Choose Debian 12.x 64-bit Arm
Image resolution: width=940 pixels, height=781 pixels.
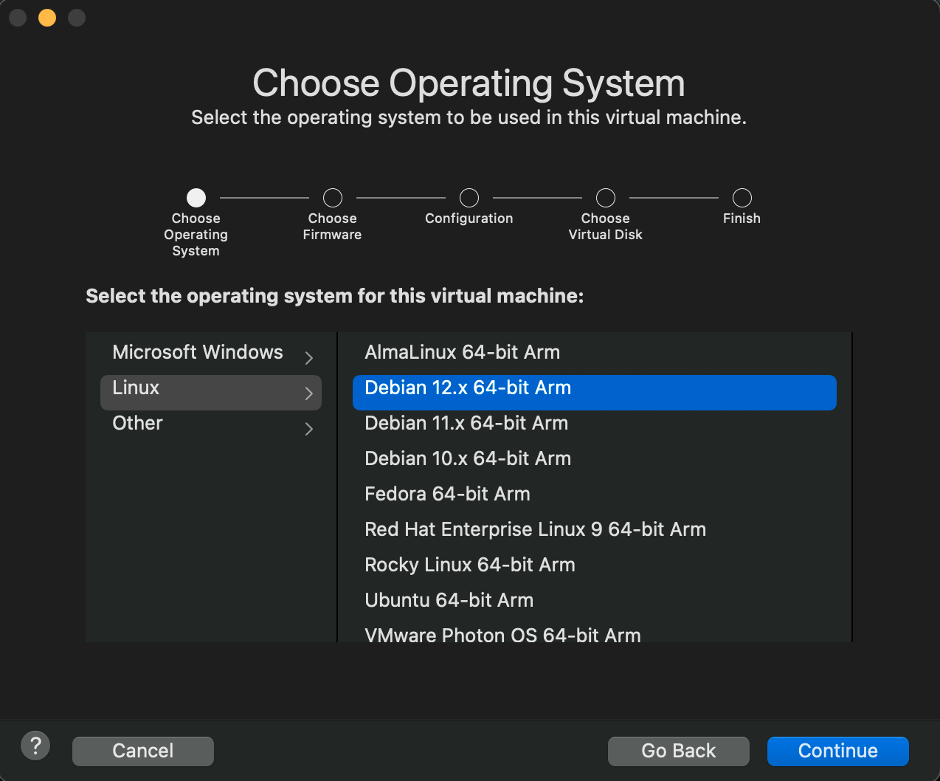point(595,393)
